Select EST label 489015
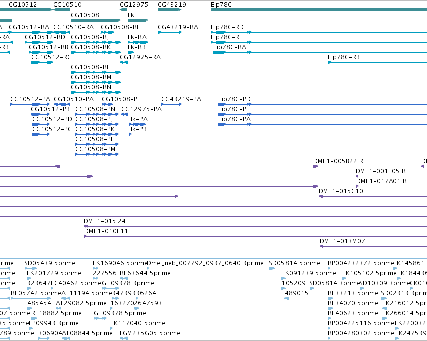This screenshot has width=427, height=341. 296,294
